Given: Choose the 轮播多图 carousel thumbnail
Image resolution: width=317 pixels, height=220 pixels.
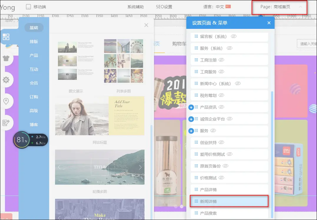Looking at the screenshot, I should tap(99, 167).
